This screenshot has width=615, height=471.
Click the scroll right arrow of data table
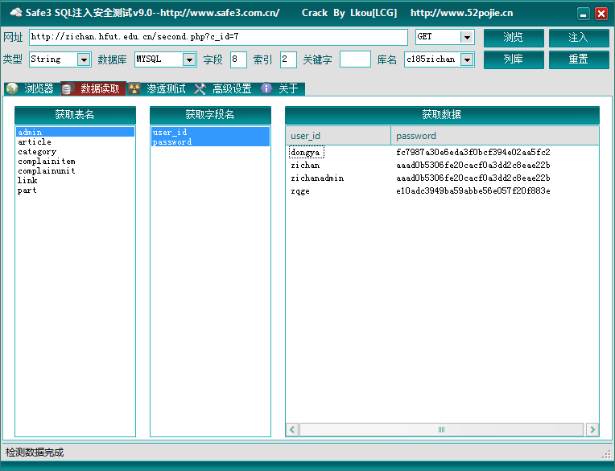click(592, 429)
